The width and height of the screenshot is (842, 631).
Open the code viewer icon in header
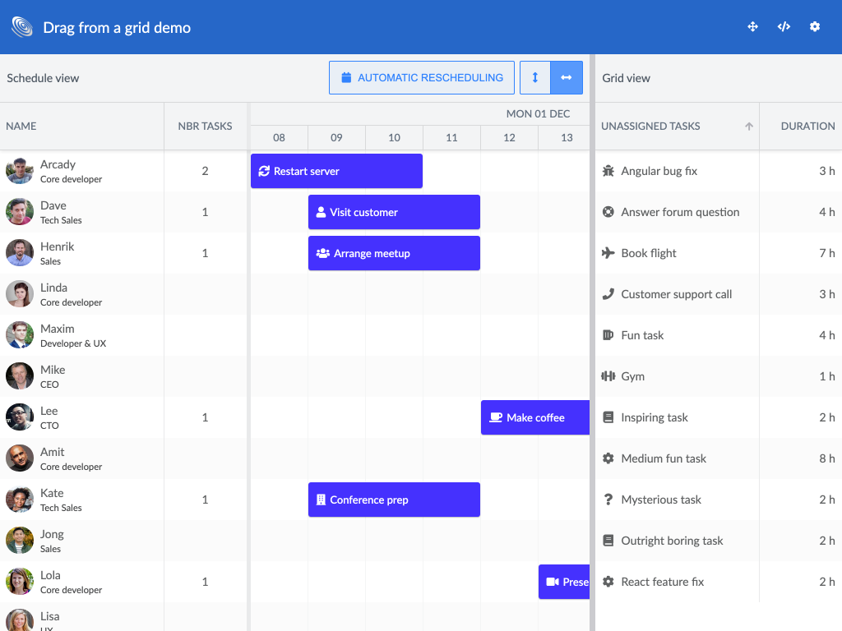pyautogui.click(x=784, y=27)
